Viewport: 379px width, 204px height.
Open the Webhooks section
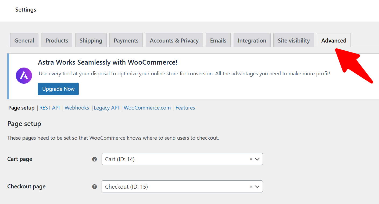(x=77, y=108)
